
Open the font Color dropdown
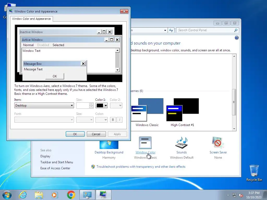101,120
